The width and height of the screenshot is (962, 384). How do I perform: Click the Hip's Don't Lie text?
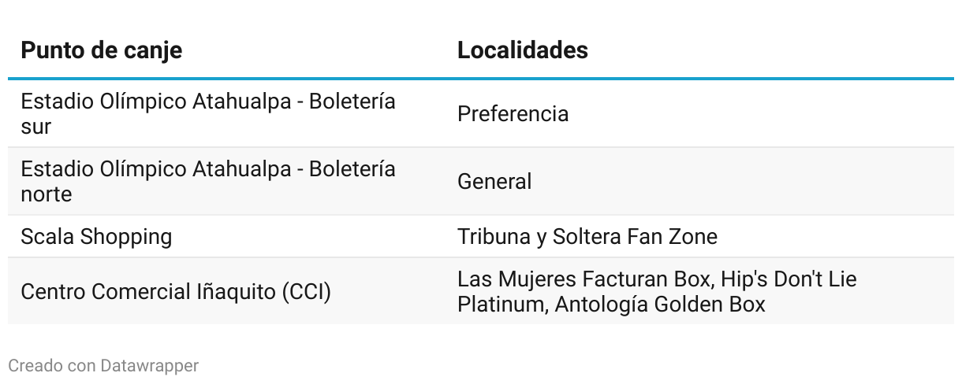[787, 279]
